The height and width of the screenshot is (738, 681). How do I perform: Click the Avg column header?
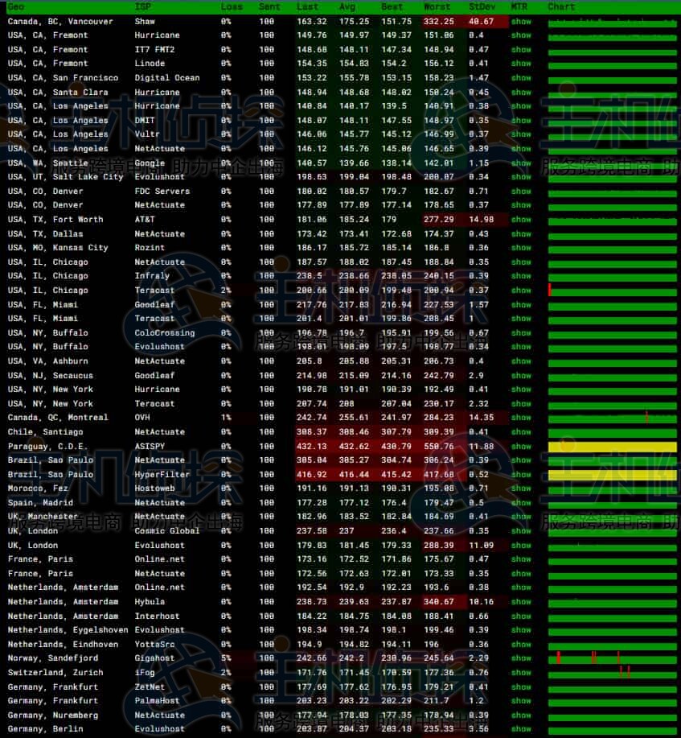tap(347, 7)
